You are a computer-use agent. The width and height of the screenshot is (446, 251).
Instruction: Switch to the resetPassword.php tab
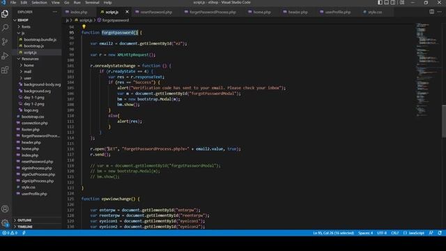(x=156, y=12)
